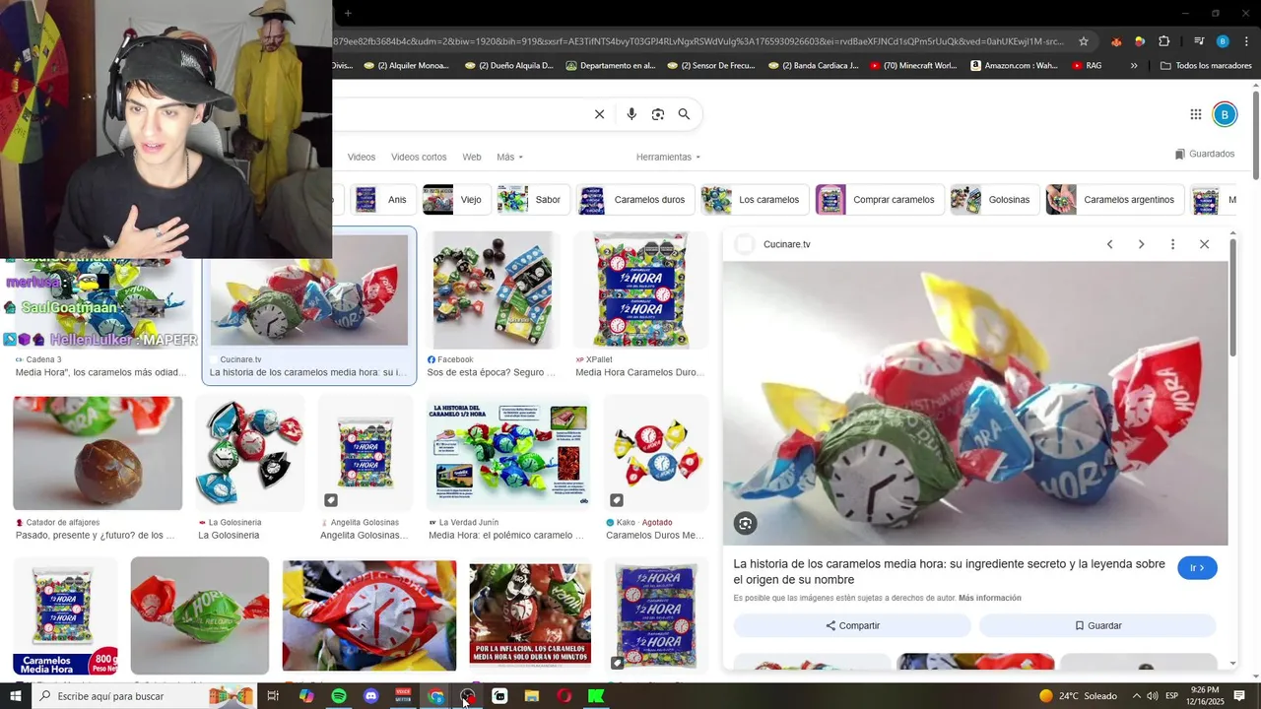Open the Windows Start menu

click(x=15, y=696)
